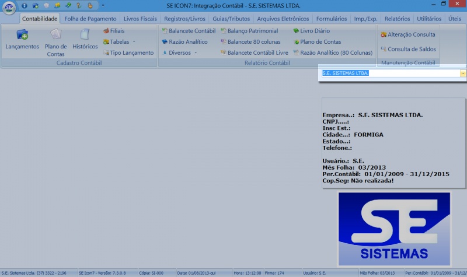Click the Históricos icon
Viewport: 467px width, 277px height.
tap(85, 40)
